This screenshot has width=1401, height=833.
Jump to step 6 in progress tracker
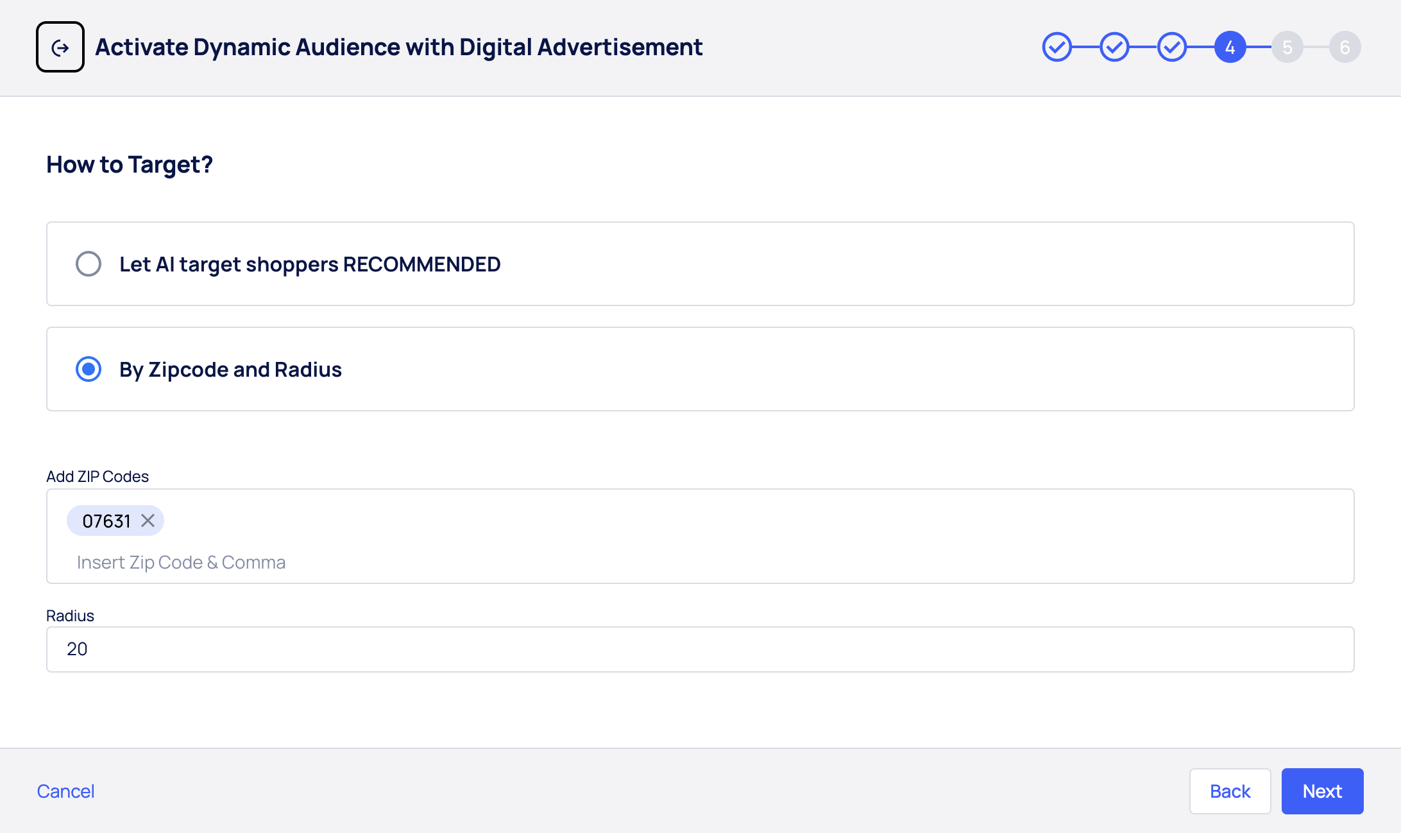(x=1345, y=47)
